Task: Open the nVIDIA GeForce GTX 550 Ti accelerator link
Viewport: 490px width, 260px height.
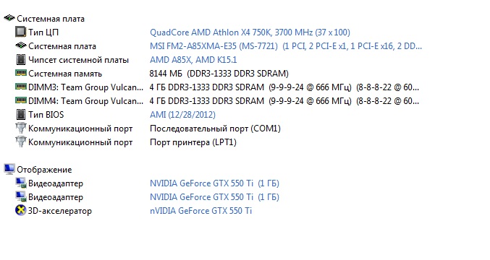Action: tap(200, 211)
